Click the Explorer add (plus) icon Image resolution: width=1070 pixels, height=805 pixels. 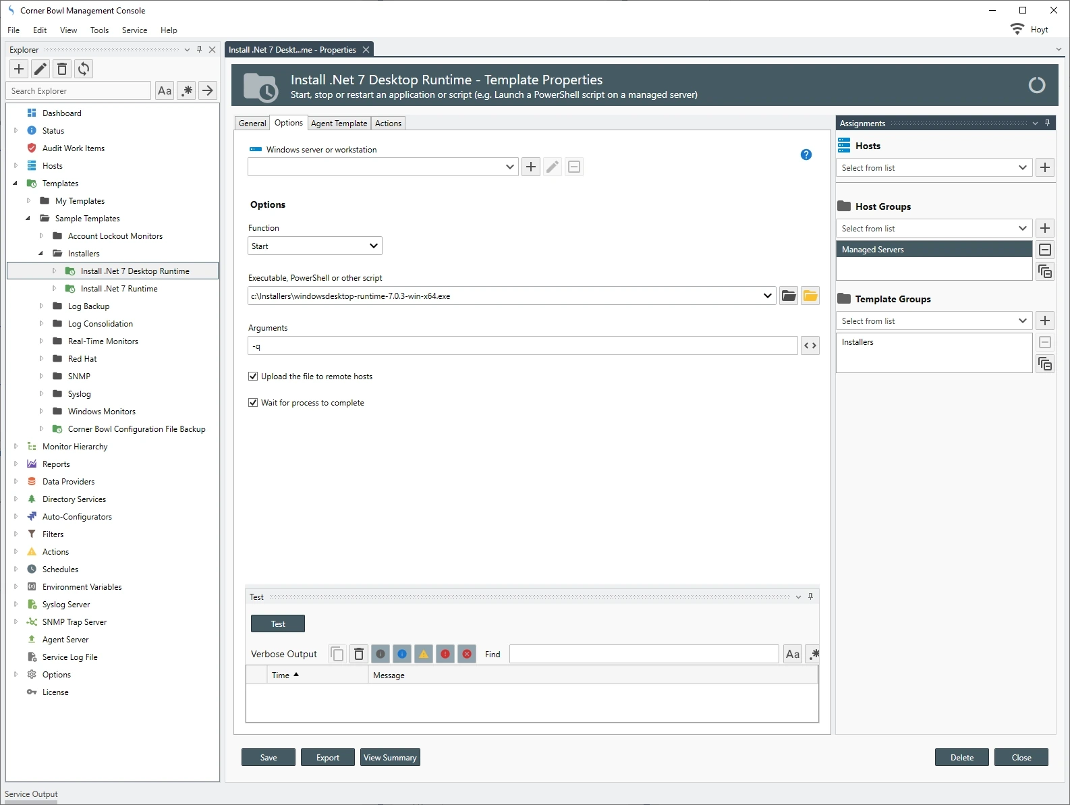pyautogui.click(x=19, y=69)
